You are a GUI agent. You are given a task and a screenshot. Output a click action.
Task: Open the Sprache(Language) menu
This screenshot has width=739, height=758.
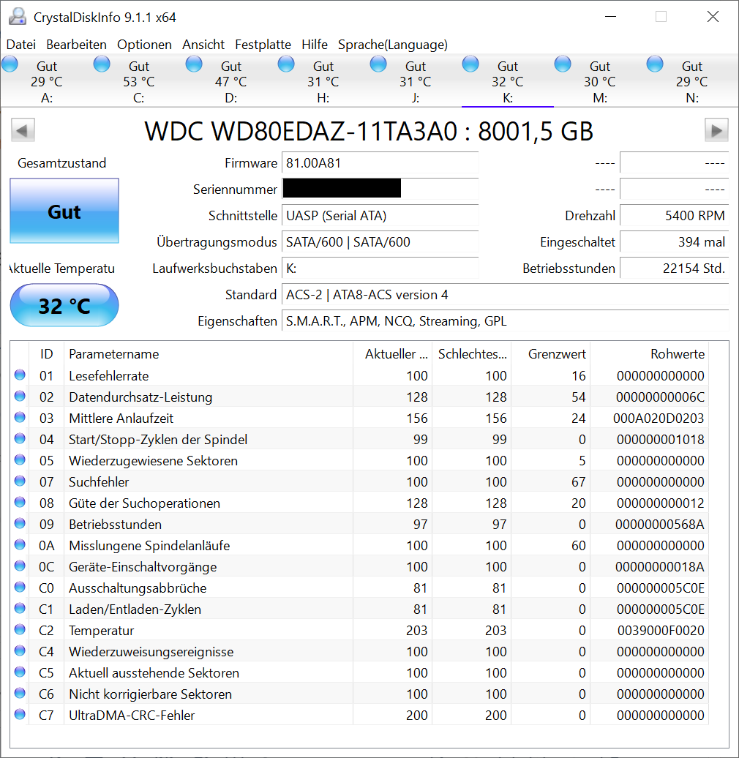[392, 45]
